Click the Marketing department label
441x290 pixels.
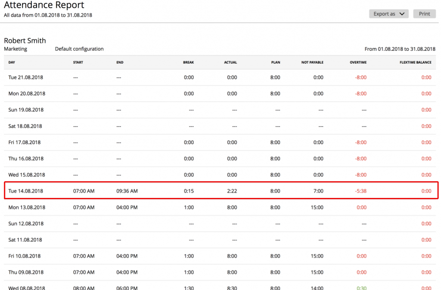[16, 49]
